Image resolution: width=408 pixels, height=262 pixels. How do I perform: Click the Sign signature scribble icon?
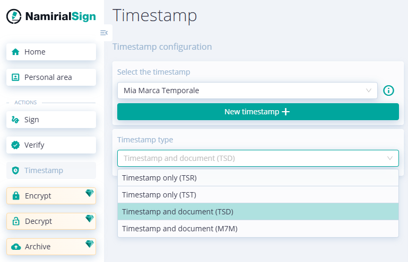point(15,120)
